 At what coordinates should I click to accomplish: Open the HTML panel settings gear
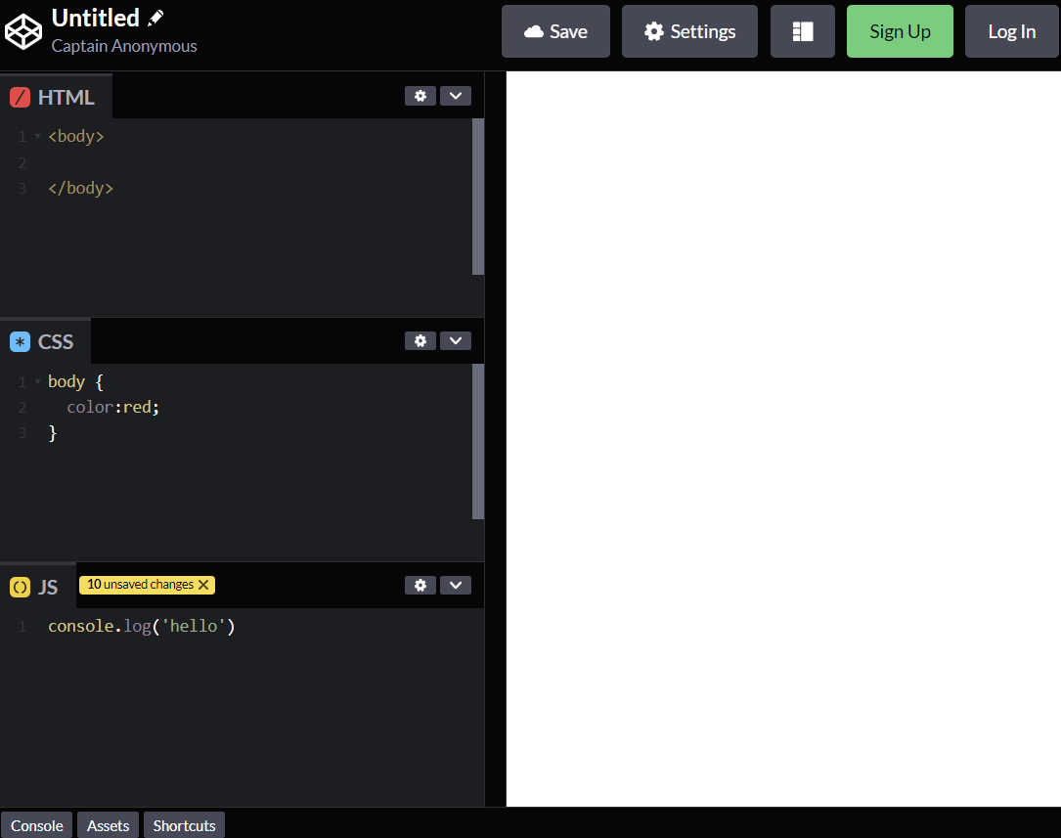pos(420,95)
